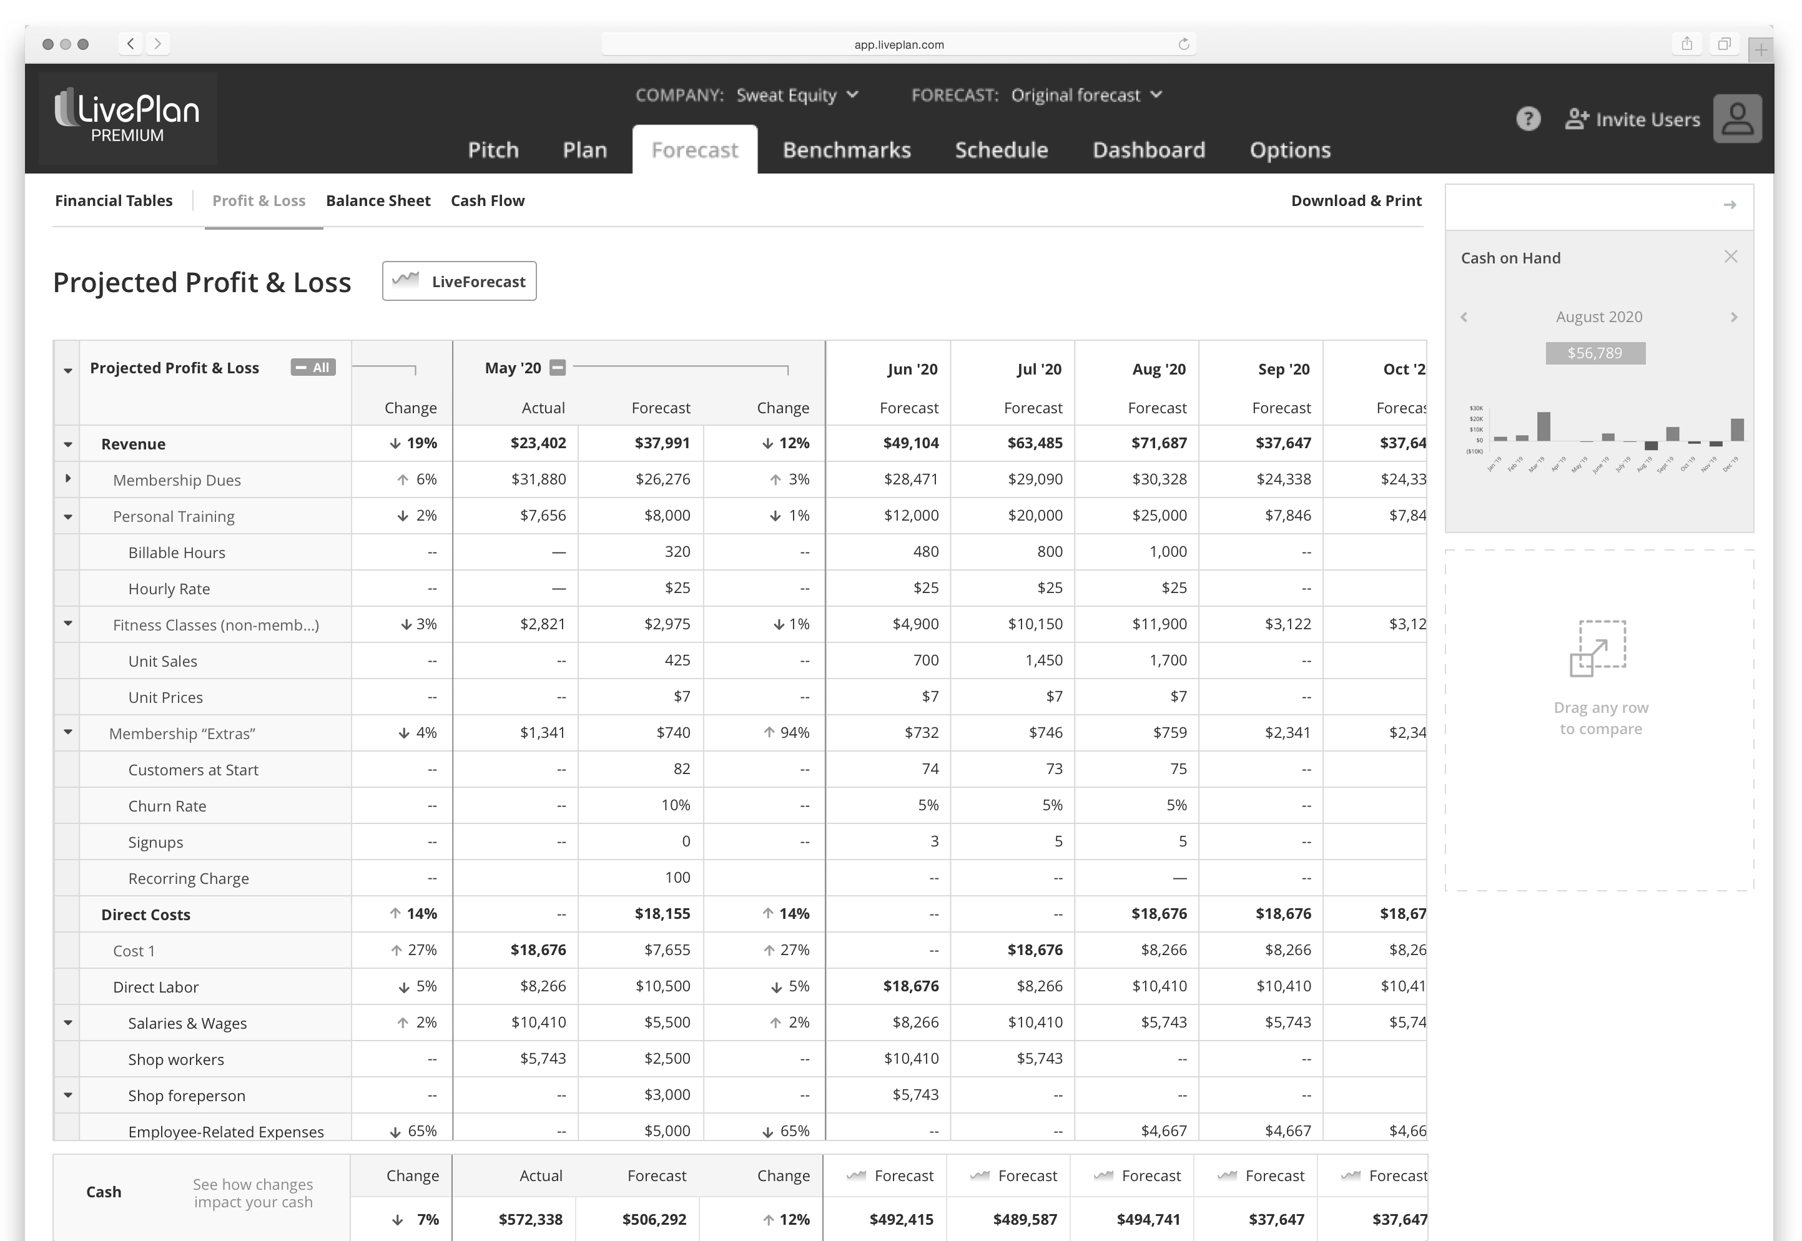Collapse the Fitness Classes row
Viewport: 1802px width, 1241px height.
pyautogui.click(x=67, y=623)
